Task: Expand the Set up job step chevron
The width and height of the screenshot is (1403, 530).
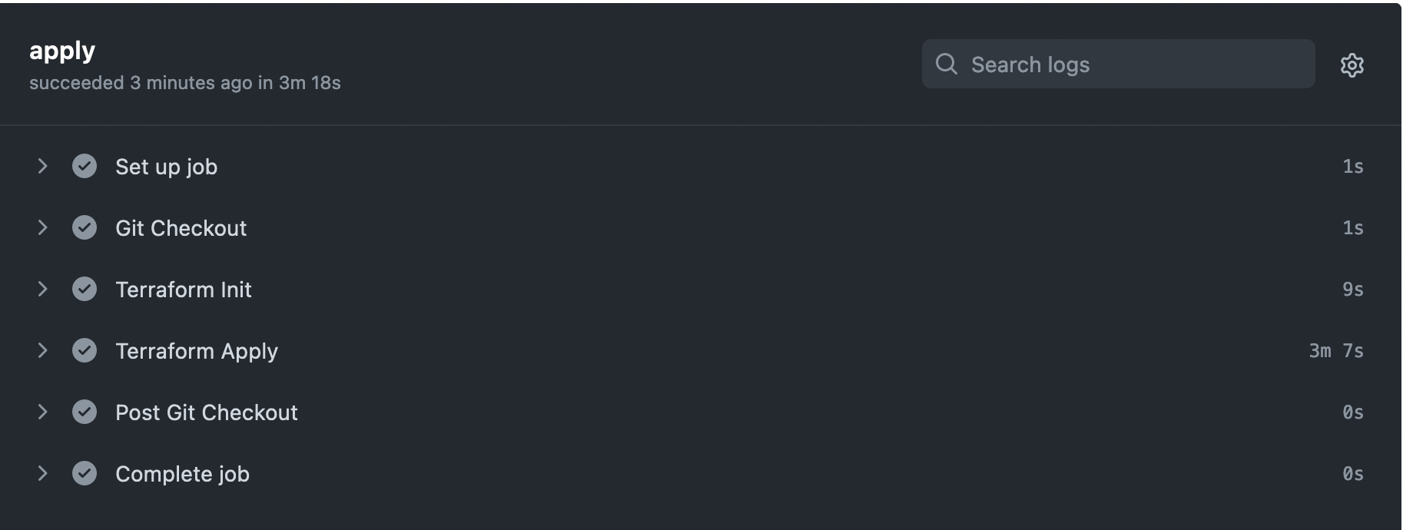Action: (43, 166)
